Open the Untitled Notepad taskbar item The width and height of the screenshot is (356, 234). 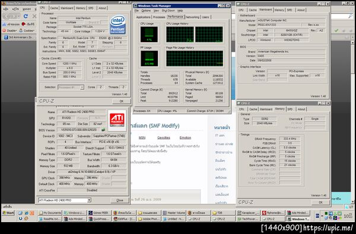pyautogui.click(x=174, y=219)
